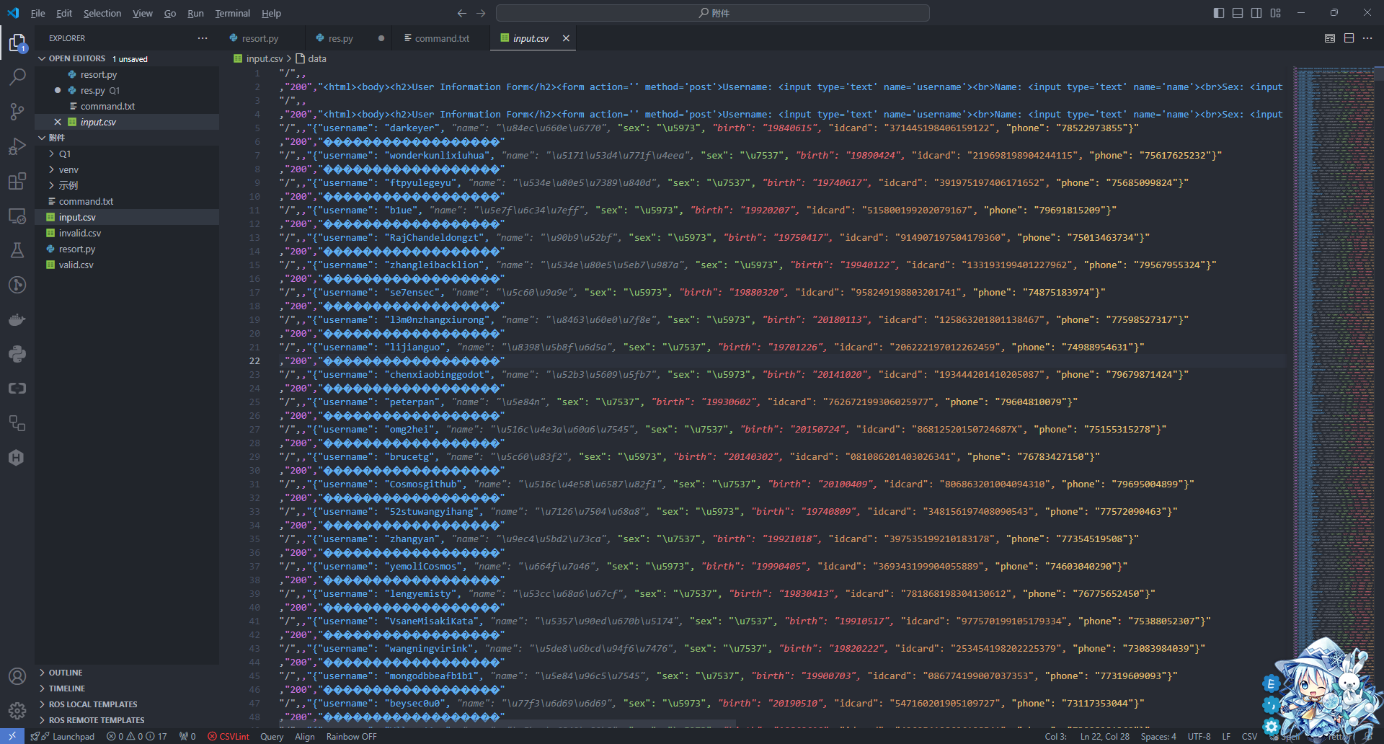This screenshot has height=744, width=1384.
Task: Open the Source Control view
Action: click(x=17, y=111)
